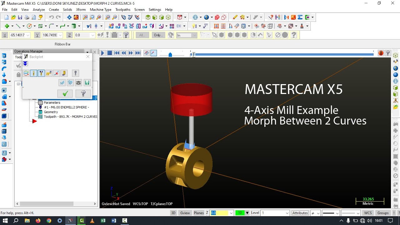Select the Parameters item in operations tree
The width and height of the screenshot is (400, 225).
point(52,102)
